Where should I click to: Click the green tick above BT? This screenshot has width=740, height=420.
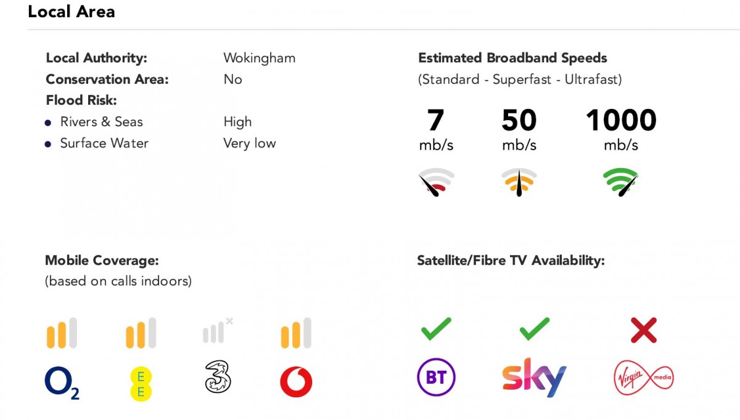pyautogui.click(x=436, y=329)
